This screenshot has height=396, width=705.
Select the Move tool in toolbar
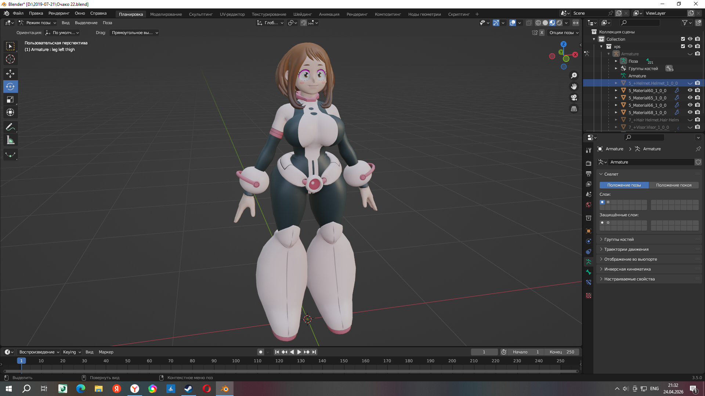(x=10, y=74)
